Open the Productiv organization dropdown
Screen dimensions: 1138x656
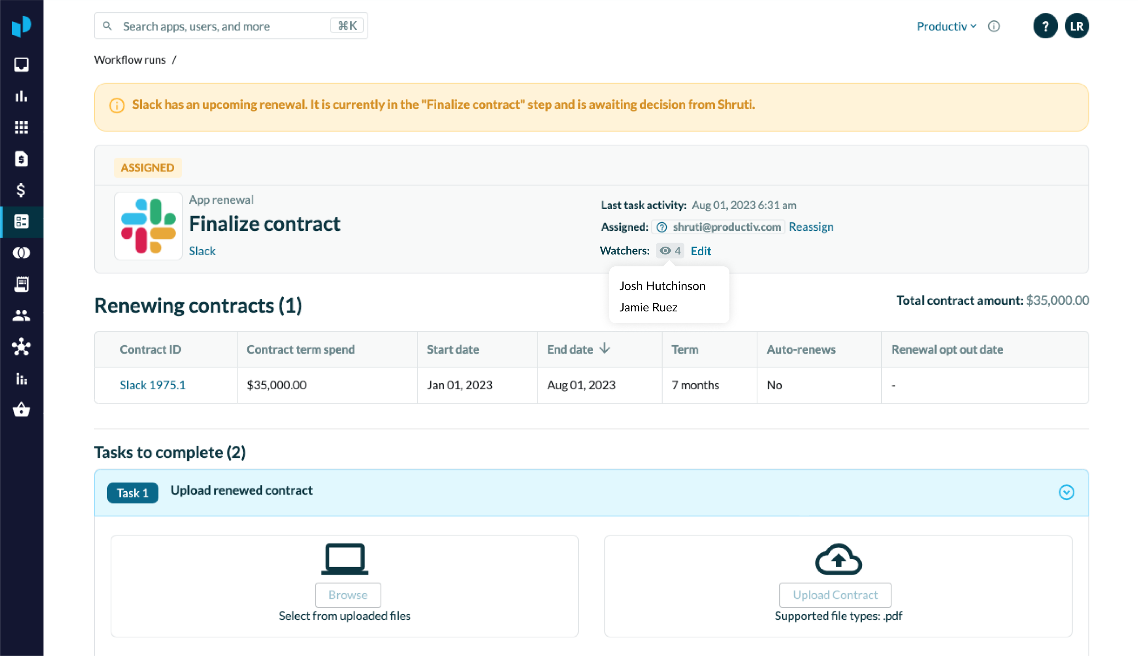tap(946, 26)
